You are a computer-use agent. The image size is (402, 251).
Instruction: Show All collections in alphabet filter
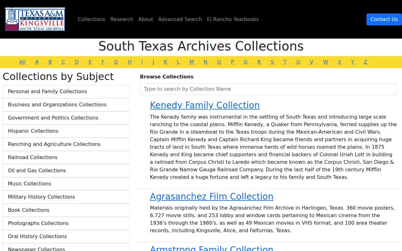pyautogui.click(x=22, y=62)
